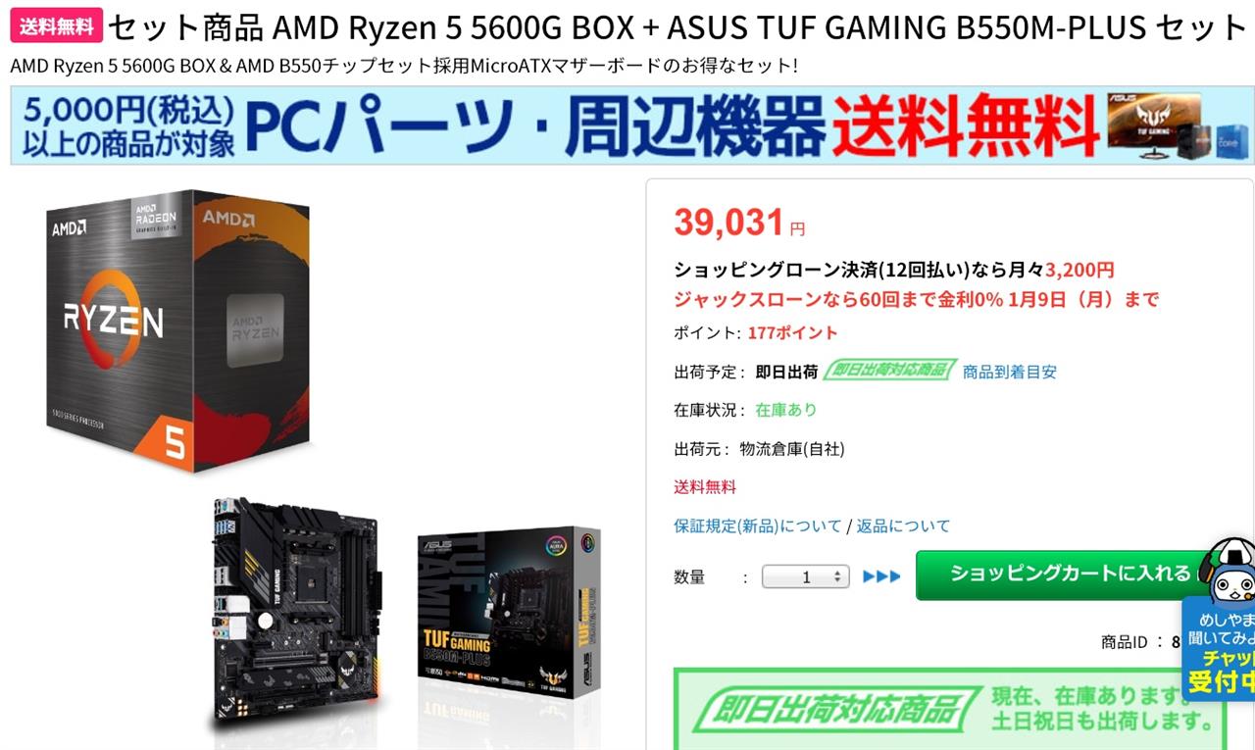Click the 39,031 円 price
Viewport: 1255px width, 750px height.
(x=739, y=223)
